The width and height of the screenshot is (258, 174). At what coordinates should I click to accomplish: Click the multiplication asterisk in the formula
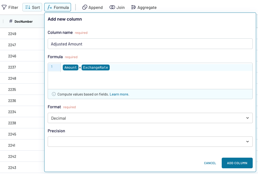[80, 68]
